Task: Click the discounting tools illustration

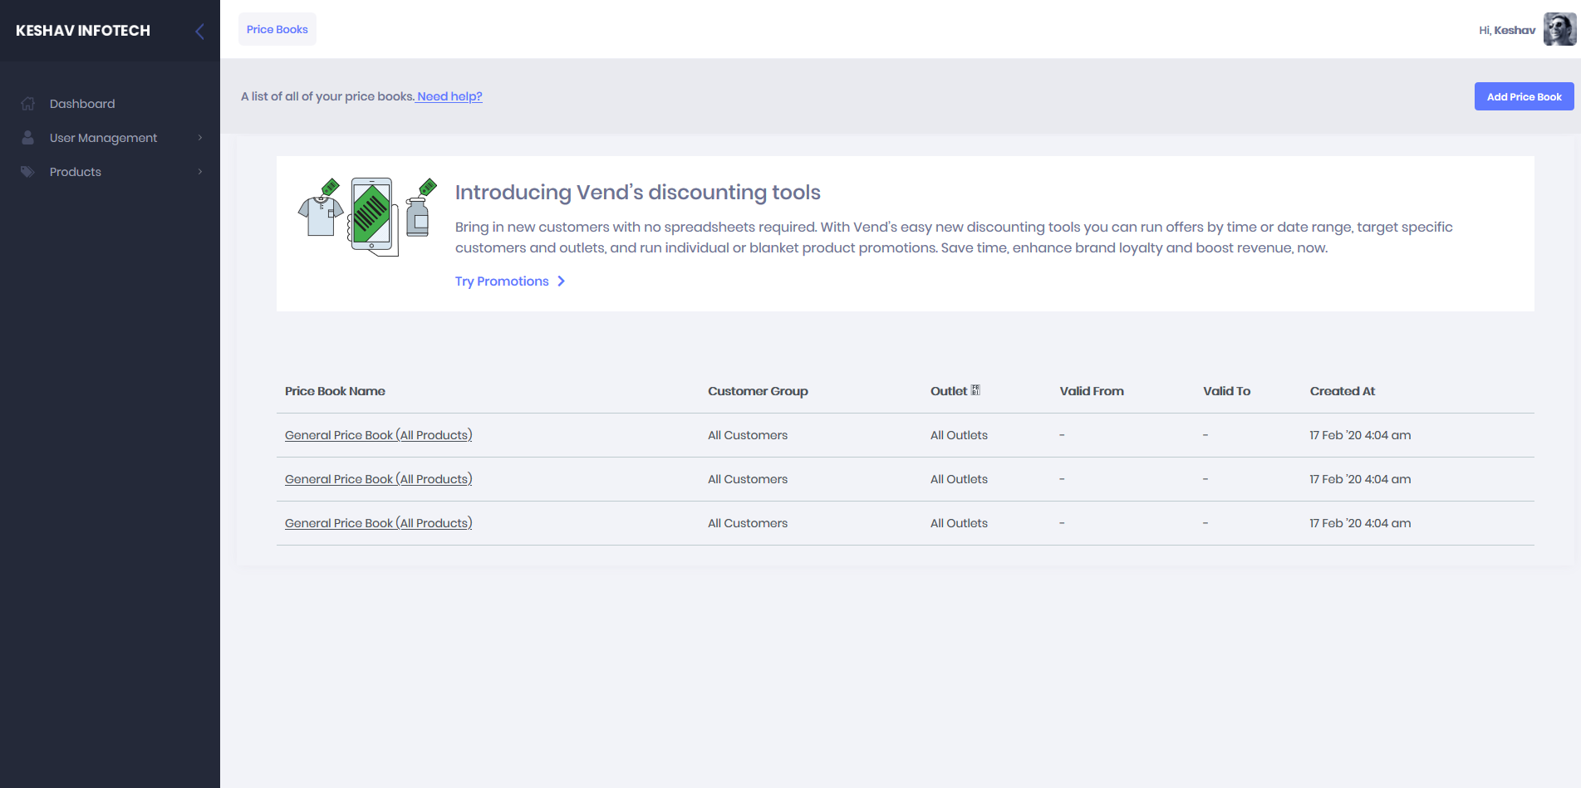Action: pyautogui.click(x=367, y=217)
